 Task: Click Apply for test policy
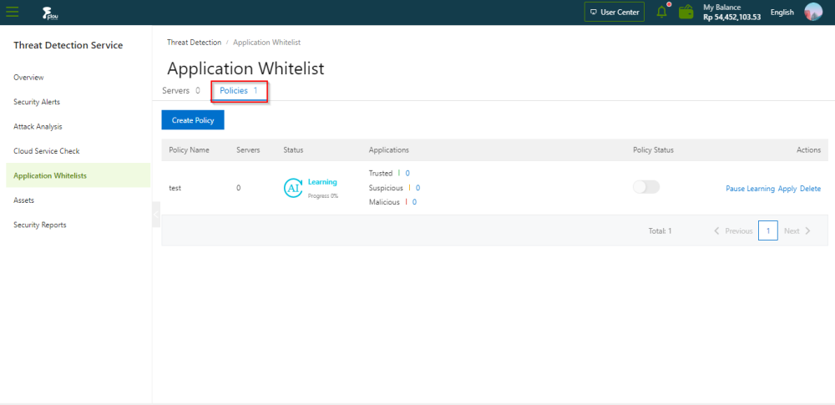tap(787, 189)
